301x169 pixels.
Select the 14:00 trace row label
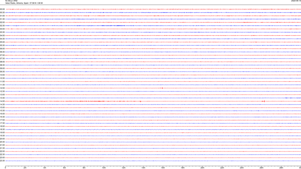click(2, 101)
